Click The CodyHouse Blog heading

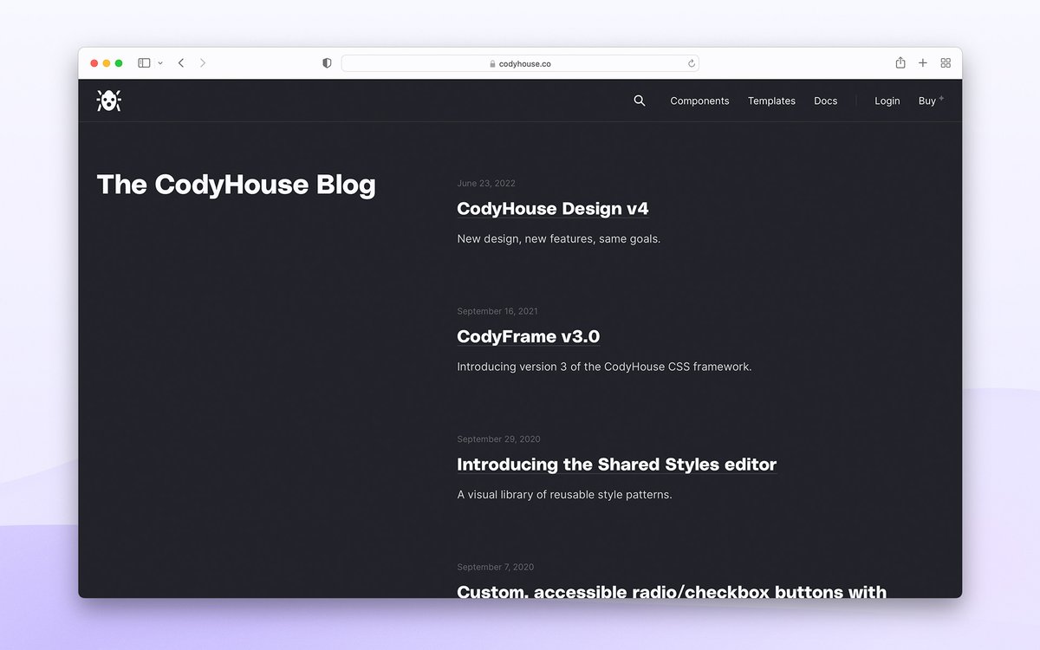click(237, 185)
